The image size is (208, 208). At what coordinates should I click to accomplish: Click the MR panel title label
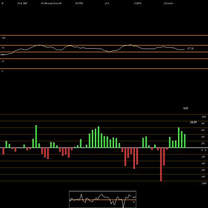coord(186,108)
